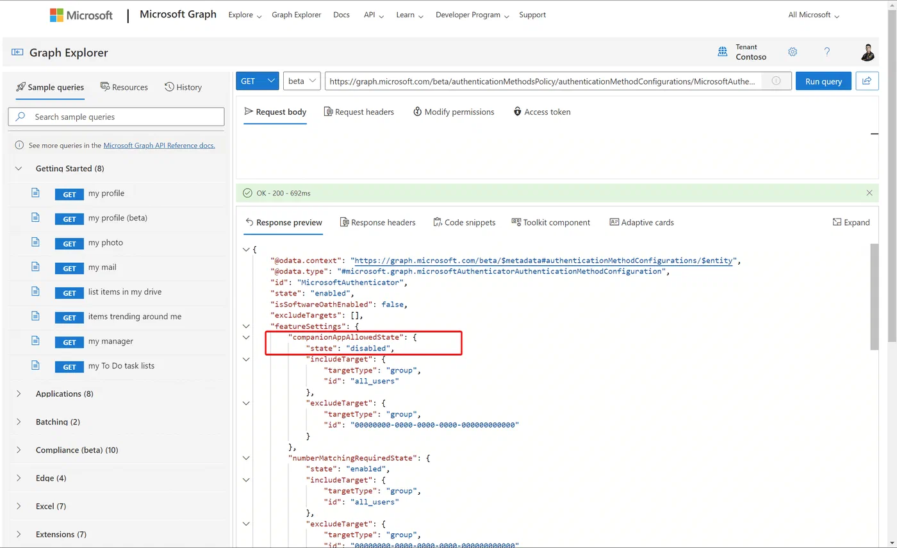Image resolution: width=897 pixels, height=548 pixels.
Task: Click the Run query button
Action: pos(823,81)
